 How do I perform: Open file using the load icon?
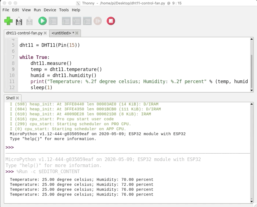tap(19, 21)
